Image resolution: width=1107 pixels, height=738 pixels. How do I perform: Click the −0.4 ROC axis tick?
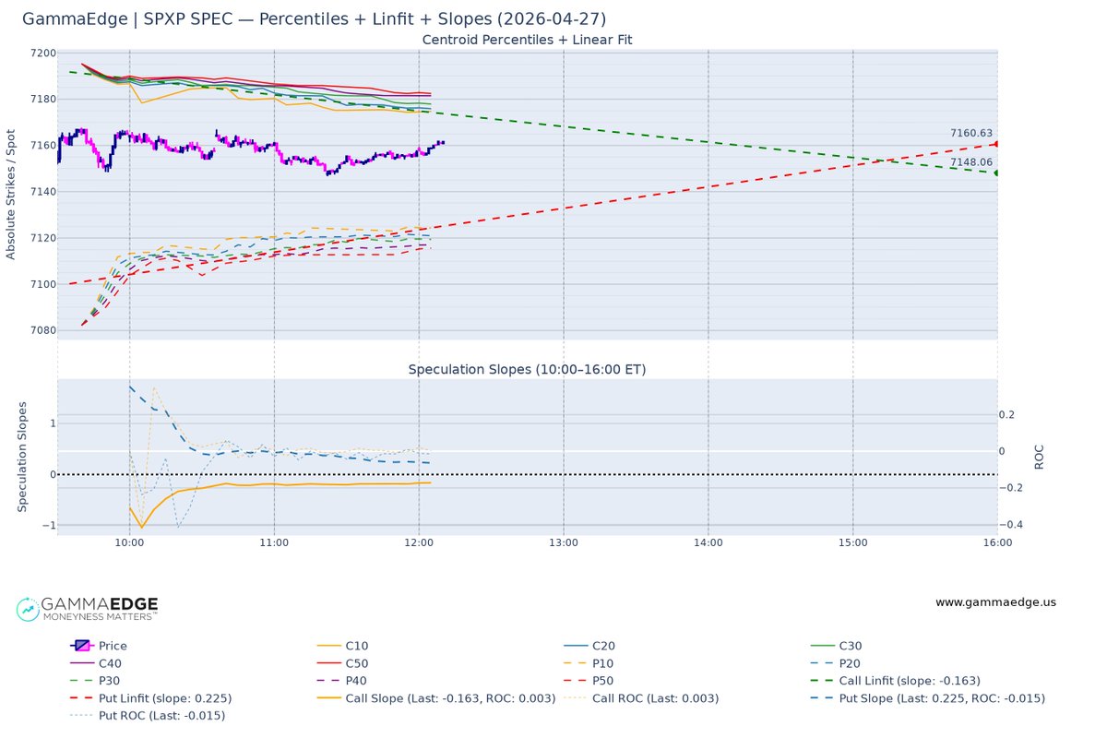1012,525
